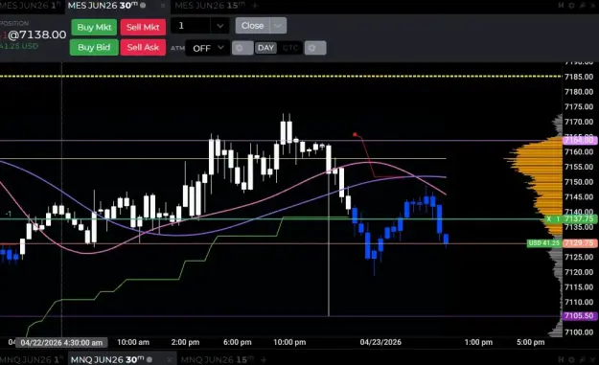Viewport: 599px width, 365px height.
Task: Open the ATM strategy settings gear
Action: coord(242,48)
